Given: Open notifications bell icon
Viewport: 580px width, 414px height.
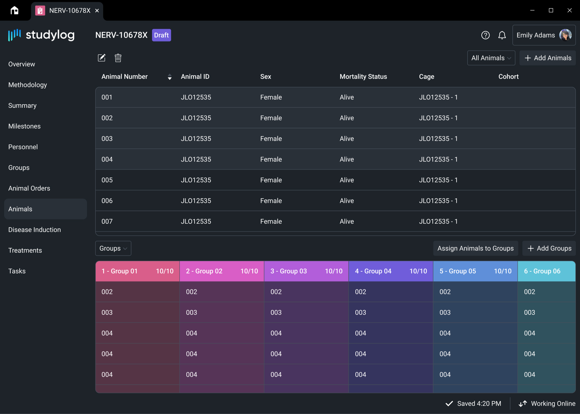Looking at the screenshot, I should [x=502, y=35].
